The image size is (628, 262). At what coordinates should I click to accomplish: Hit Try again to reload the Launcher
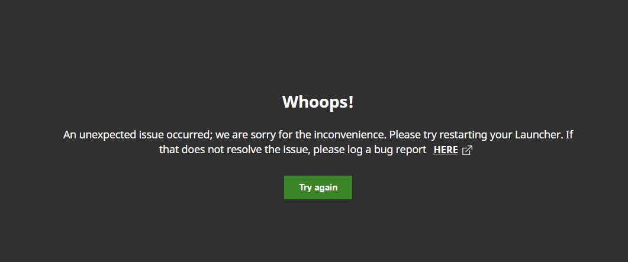(318, 187)
